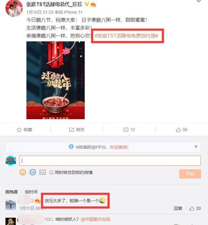Open the emoji smiley picker
208x225 pixels.
pyautogui.click(x=23, y=172)
